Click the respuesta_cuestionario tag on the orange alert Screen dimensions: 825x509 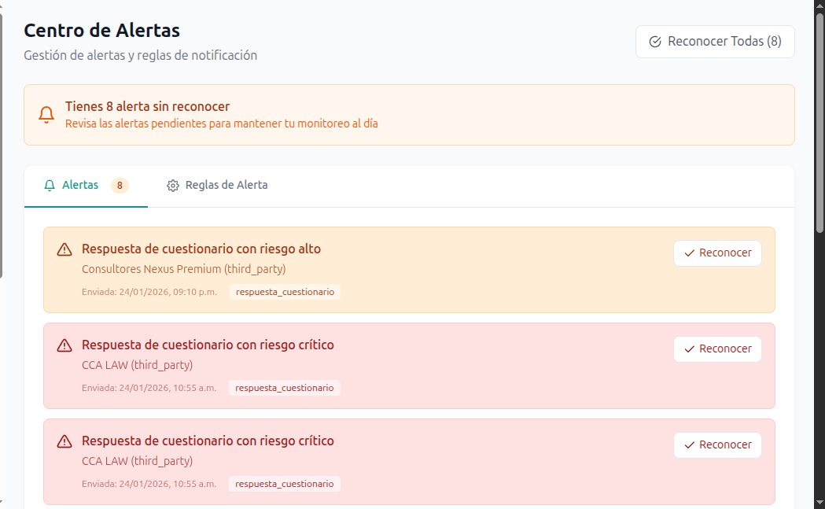tap(285, 291)
